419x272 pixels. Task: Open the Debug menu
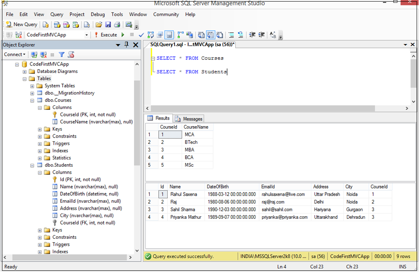coord(97,14)
